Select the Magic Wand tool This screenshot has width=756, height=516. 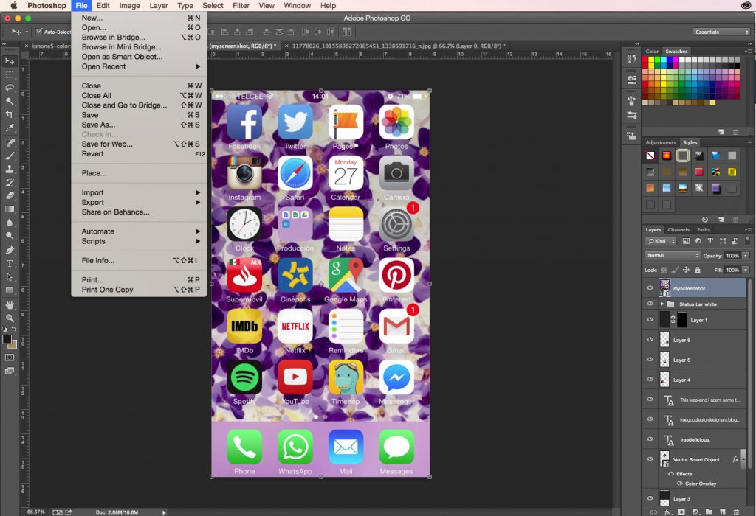pos(10,101)
